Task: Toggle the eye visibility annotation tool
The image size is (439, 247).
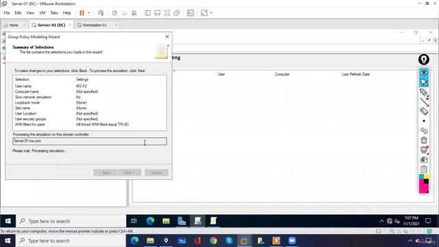Action: click(424, 73)
